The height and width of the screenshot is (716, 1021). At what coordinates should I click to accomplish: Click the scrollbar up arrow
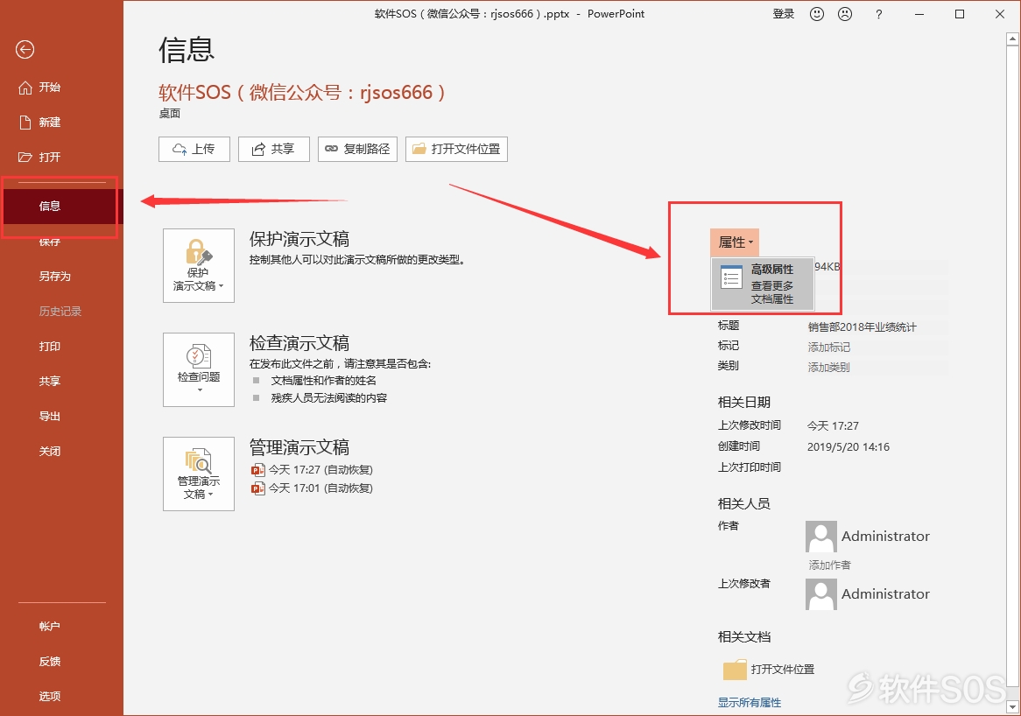click(1012, 39)
